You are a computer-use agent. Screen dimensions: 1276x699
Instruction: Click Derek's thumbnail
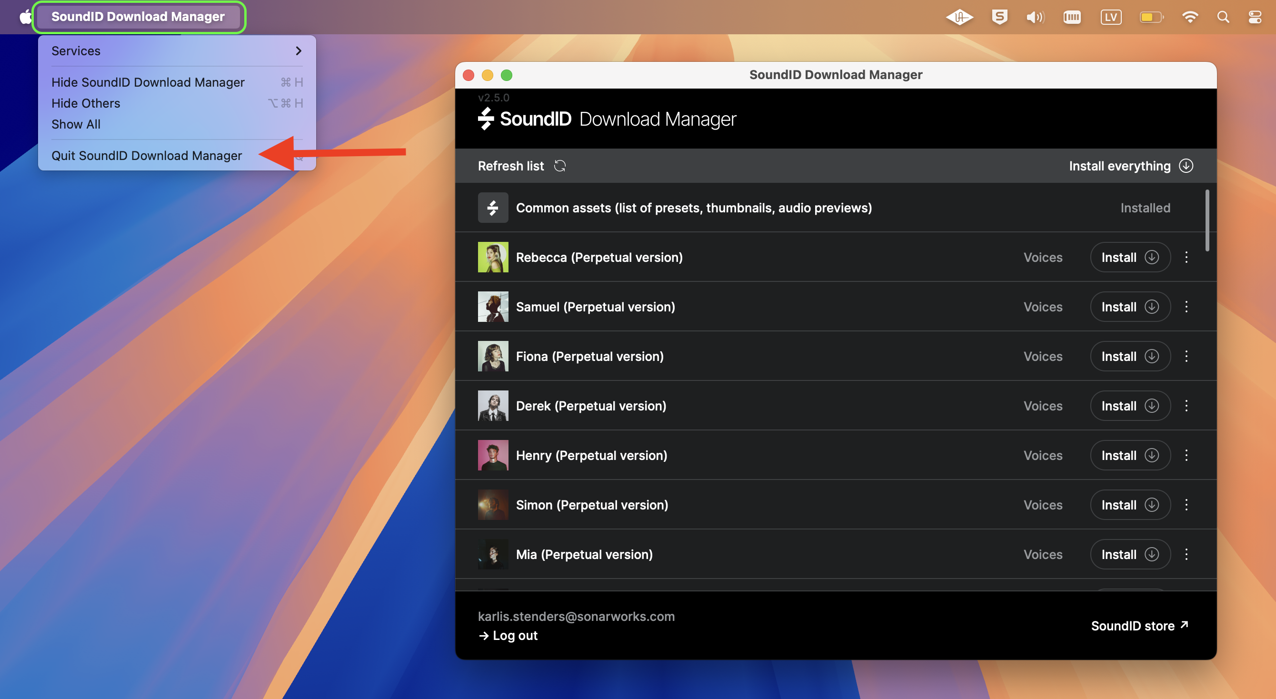click(493, 406)
